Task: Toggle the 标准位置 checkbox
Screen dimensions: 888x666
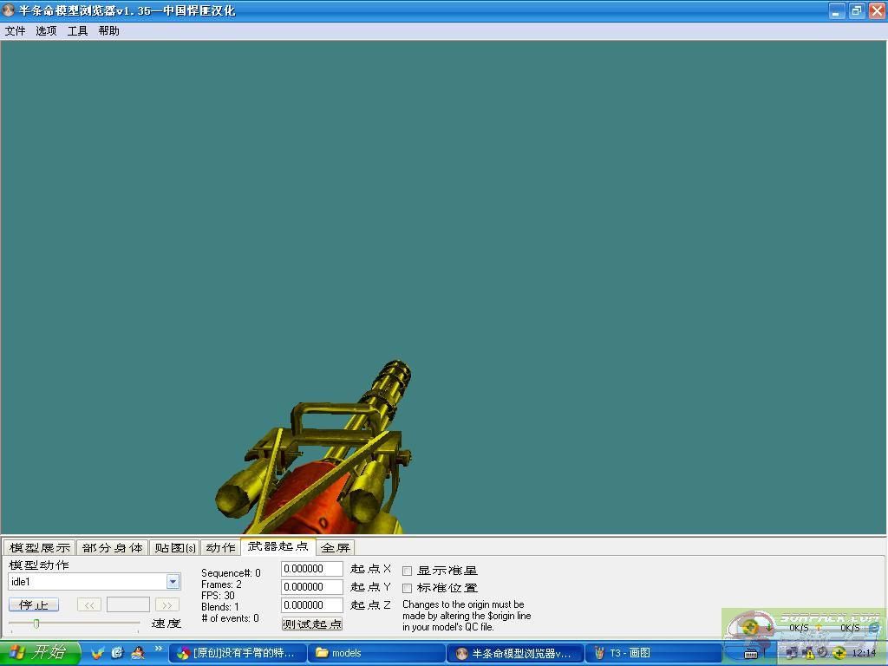Action: click(408, 588)
